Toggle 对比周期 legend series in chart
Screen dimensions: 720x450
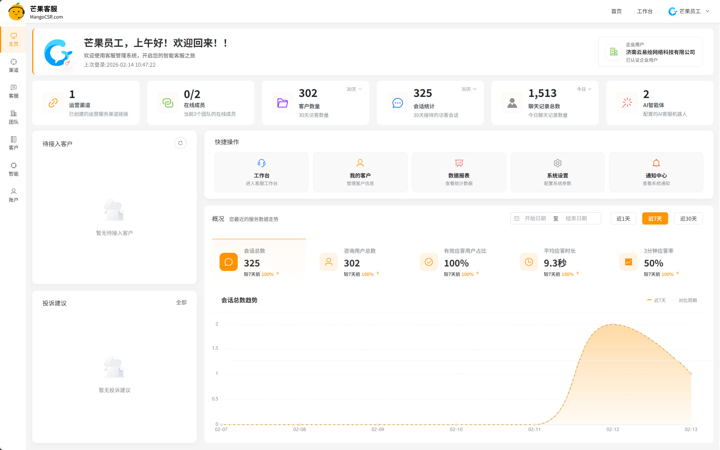[684, 301]
